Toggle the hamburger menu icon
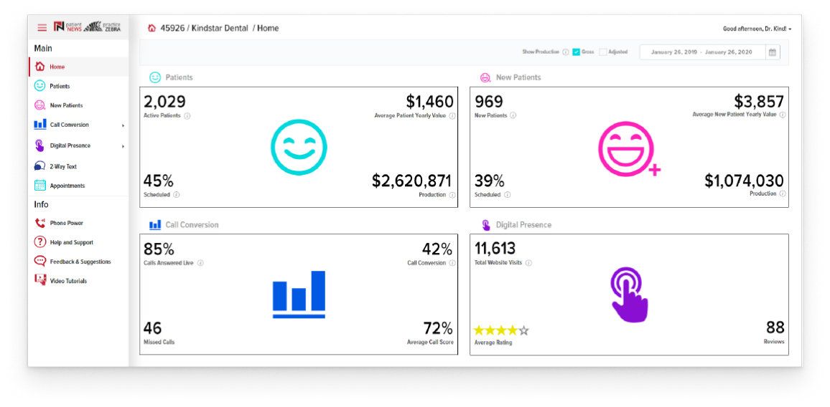 coord(42,28)
